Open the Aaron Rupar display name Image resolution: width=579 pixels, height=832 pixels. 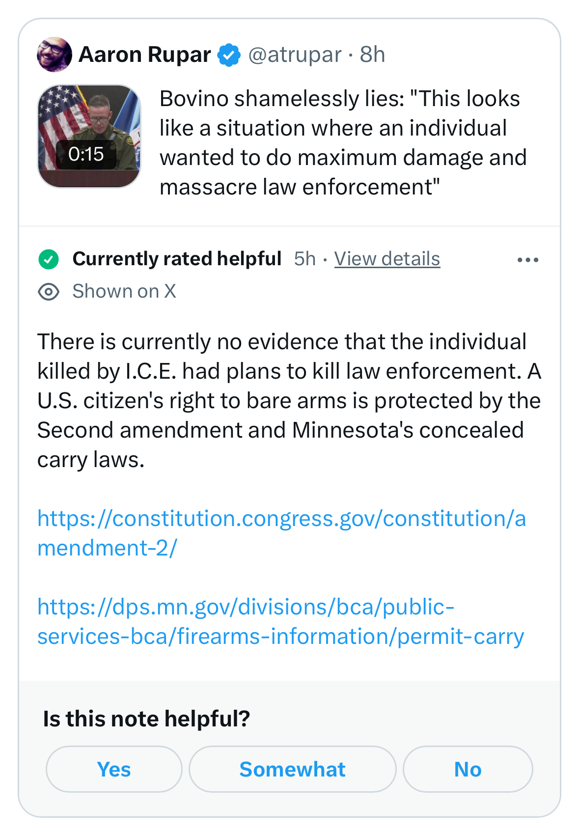pyautogui.click(x=144, y=55)
